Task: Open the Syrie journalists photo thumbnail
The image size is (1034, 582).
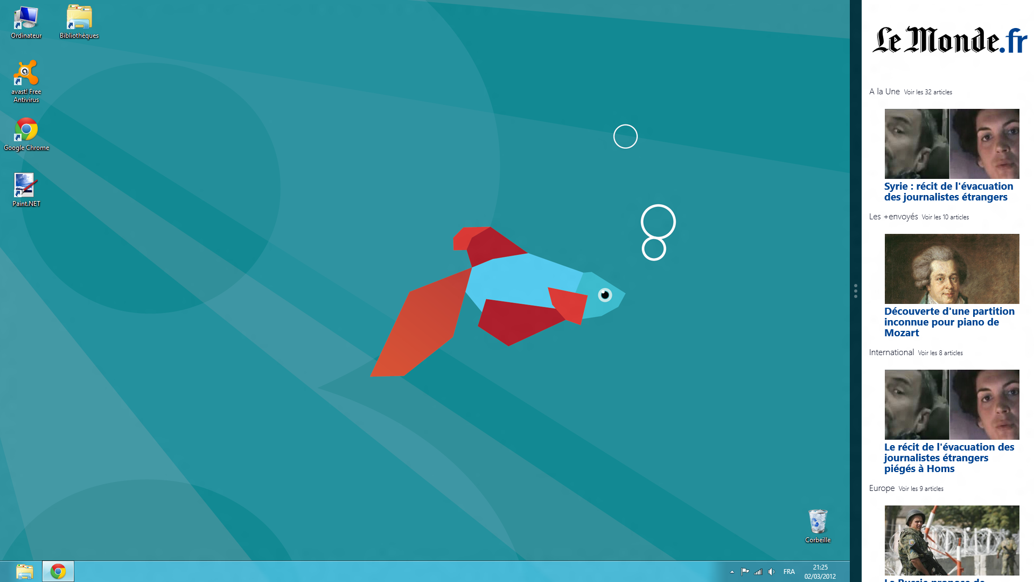Action: click(952, 144)
